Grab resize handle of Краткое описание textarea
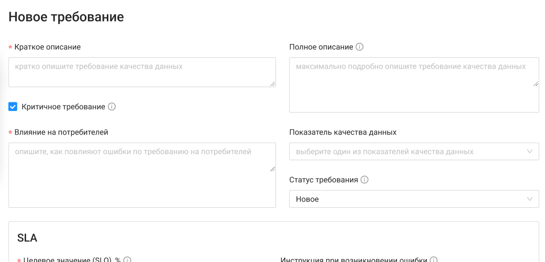This screenshot has height=262, width=545. (272, 83)
